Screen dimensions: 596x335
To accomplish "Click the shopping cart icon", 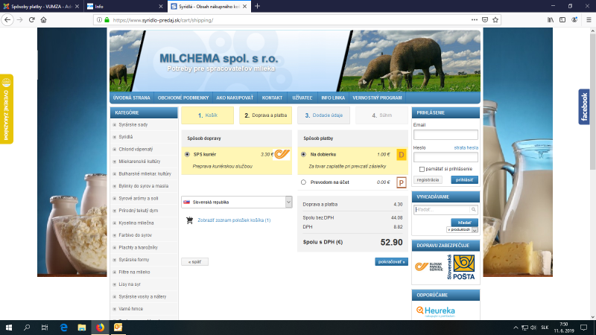I will 190,220.
